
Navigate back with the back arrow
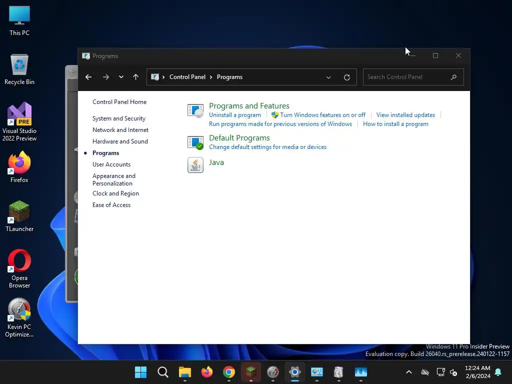point(88,77)
